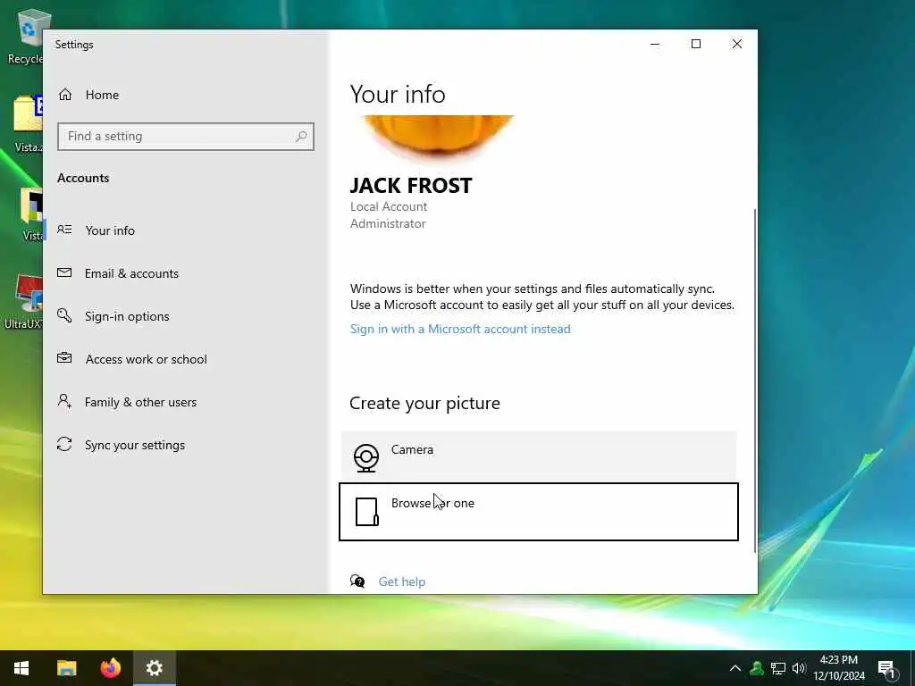This screenshot has height=686, width=915.
Task: Minimize the Settings window
Action: 655,45
